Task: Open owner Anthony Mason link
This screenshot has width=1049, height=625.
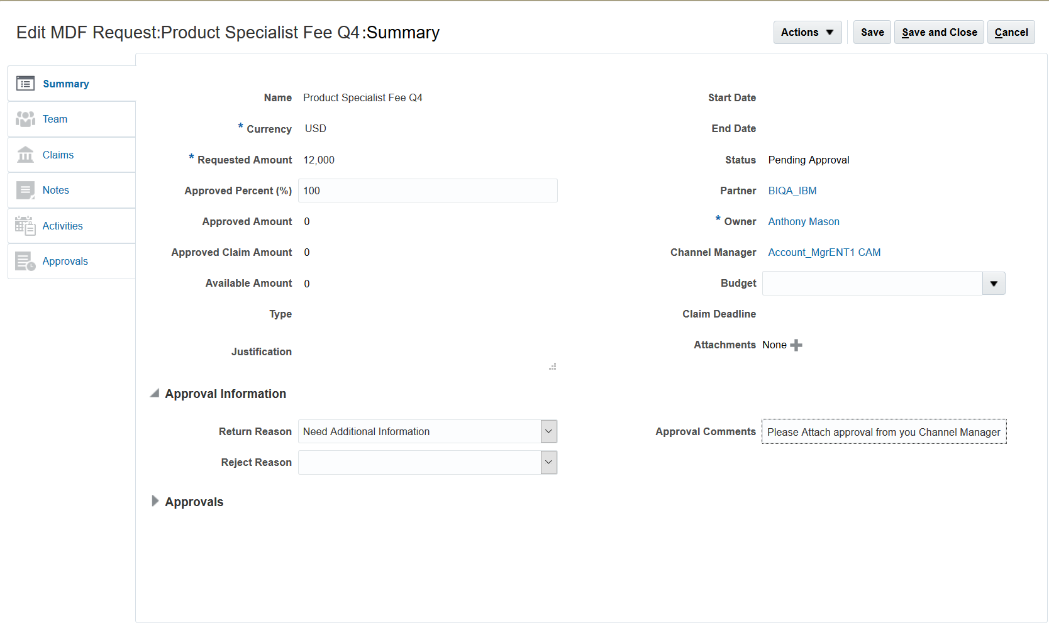Action: (803, 221)
